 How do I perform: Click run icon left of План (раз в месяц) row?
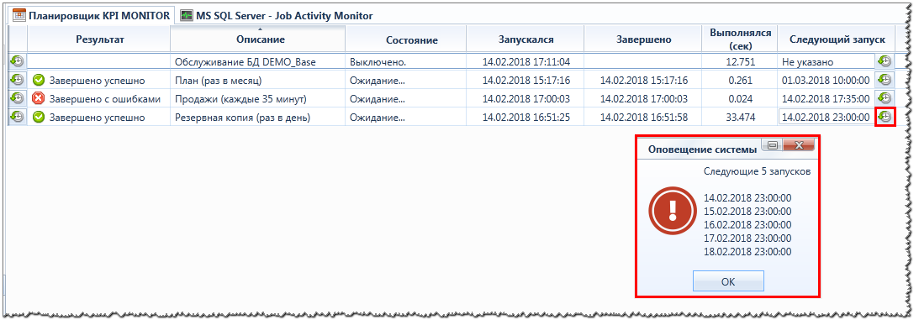pos(18,81)
